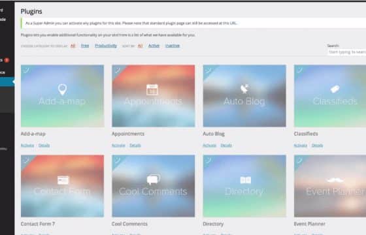Click corner ribbon badge on Appointments thumbnail
This screenshot has width=366, height=235.
point(117,70)
